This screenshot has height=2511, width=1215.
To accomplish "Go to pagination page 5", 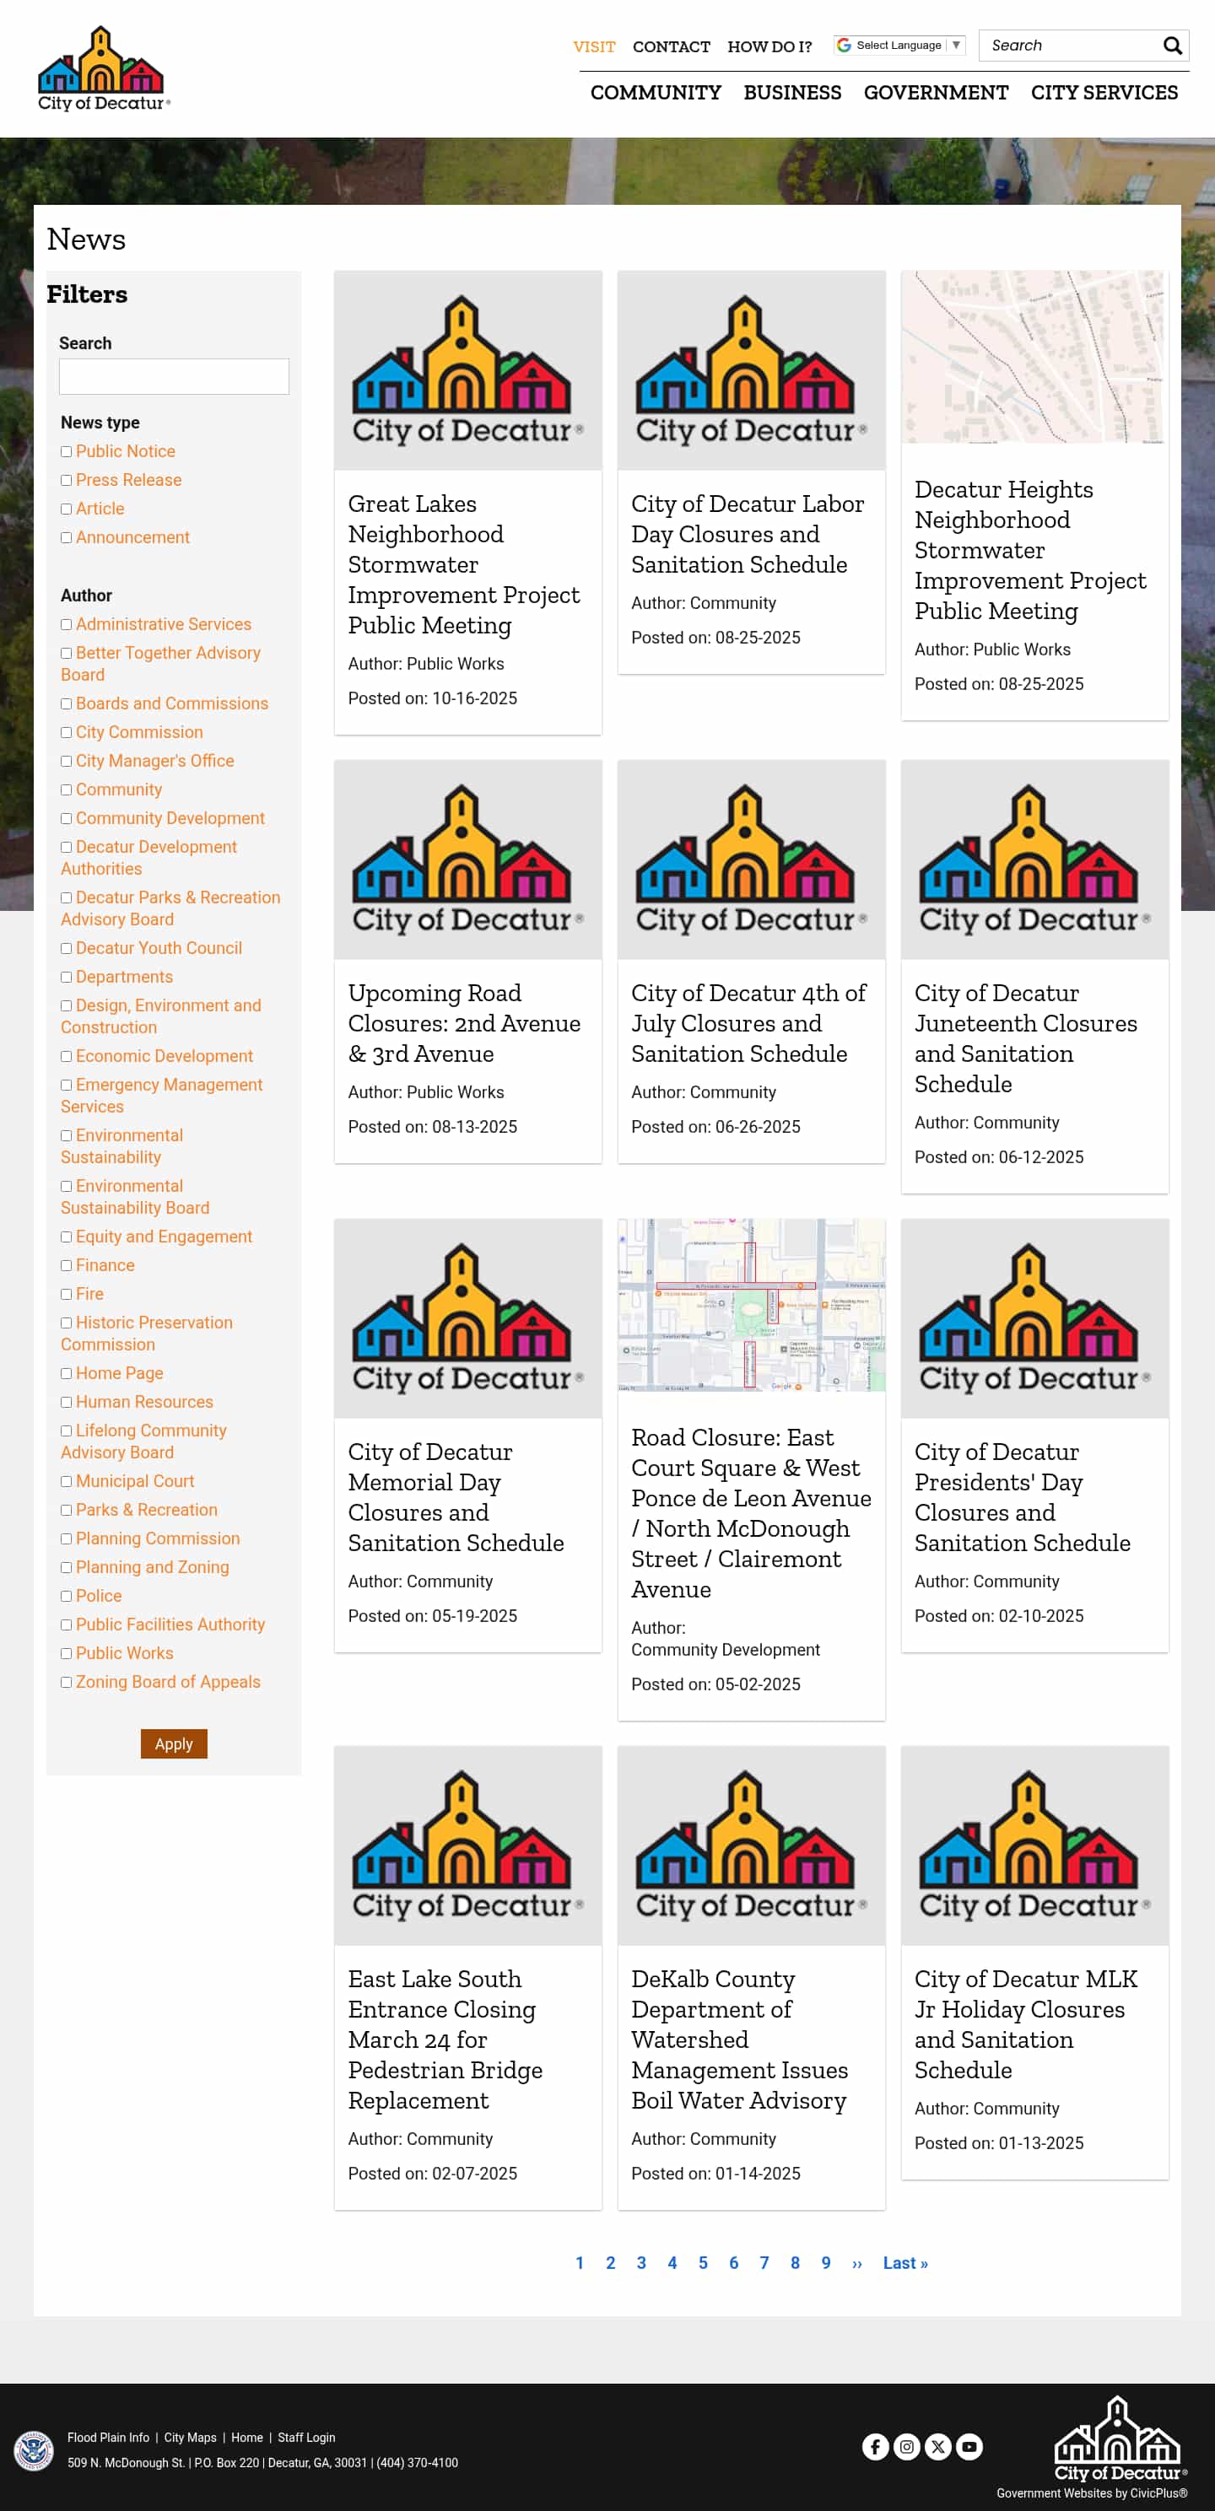I will tap(703, 2263).
